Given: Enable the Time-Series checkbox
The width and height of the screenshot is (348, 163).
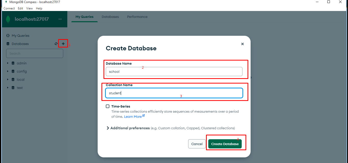Looking at the screenshot, I should (x=108, y=106).
